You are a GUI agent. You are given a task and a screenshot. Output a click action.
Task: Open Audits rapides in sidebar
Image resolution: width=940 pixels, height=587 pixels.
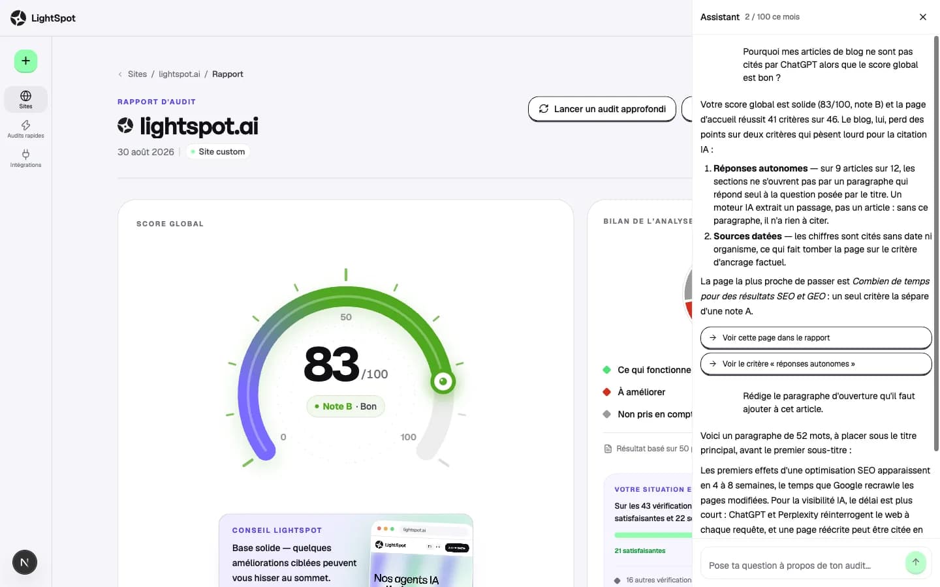(25, 129)
